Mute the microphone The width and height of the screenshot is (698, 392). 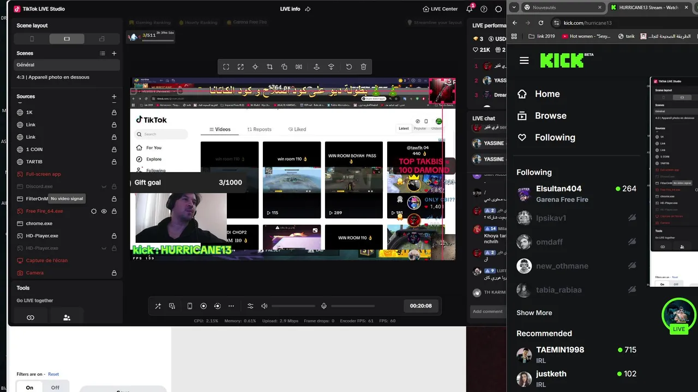(324, 306)
